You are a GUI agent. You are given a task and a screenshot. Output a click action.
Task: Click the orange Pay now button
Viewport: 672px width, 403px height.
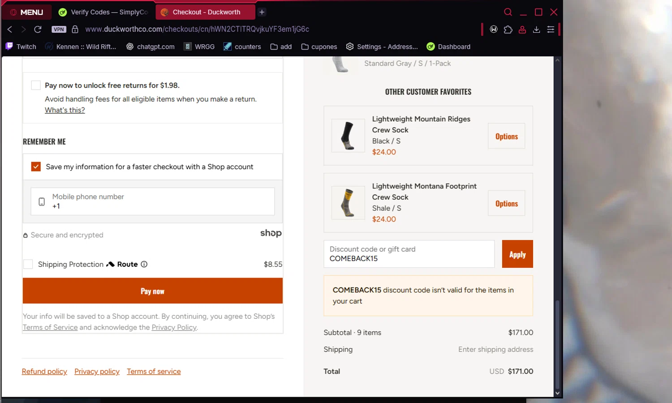pyautogui.click(x=152, y=291)
